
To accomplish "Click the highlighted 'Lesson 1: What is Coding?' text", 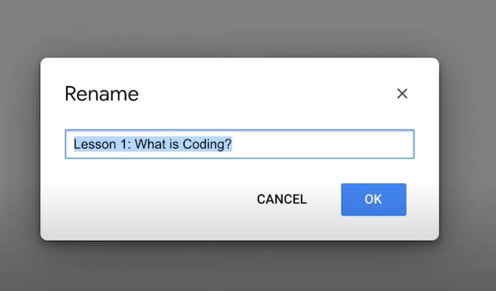I will (152, 144).
